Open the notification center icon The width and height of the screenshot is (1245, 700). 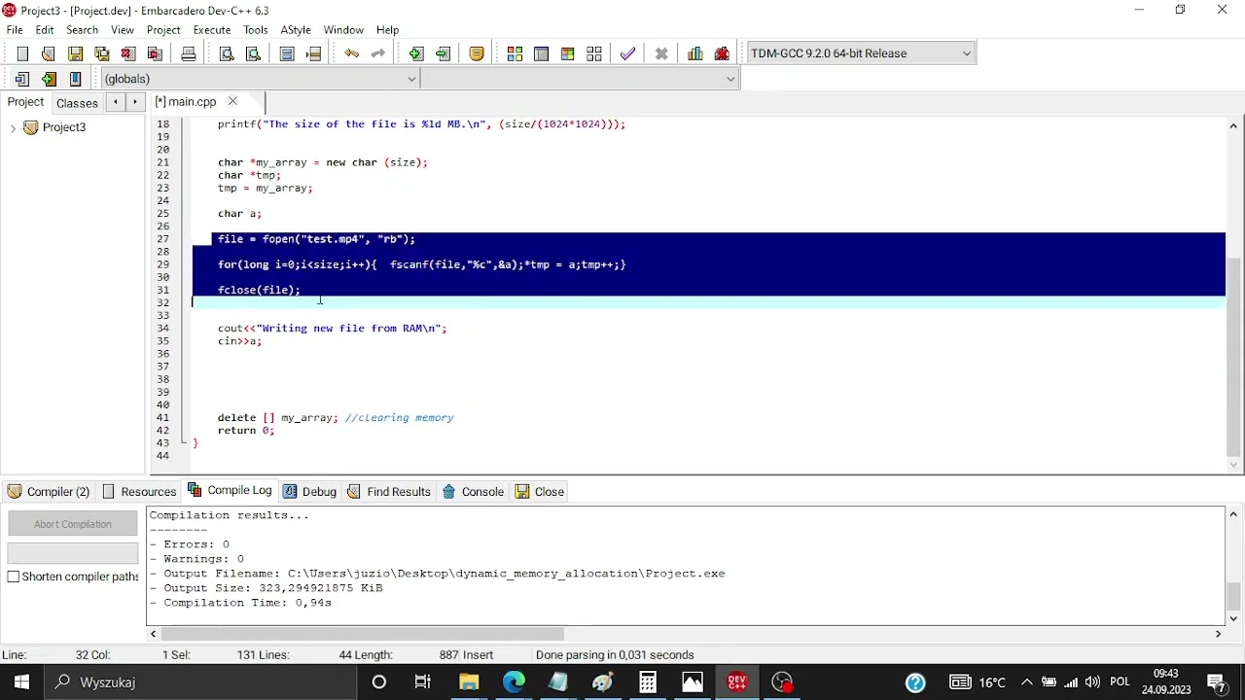(x=1216, y=682)
